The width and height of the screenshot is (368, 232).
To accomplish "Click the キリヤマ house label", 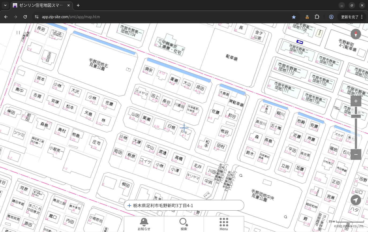I will [193, 176].
